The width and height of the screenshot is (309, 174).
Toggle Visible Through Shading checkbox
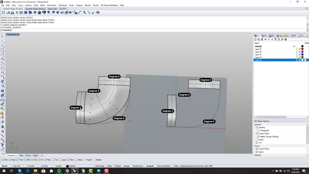pos(258,136)
